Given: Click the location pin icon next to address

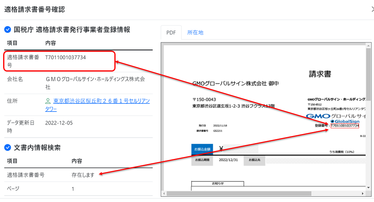Looking at the screenshot, I should 48,101.
